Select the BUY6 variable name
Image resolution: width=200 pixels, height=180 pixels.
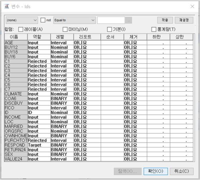(x=16, y=57)
